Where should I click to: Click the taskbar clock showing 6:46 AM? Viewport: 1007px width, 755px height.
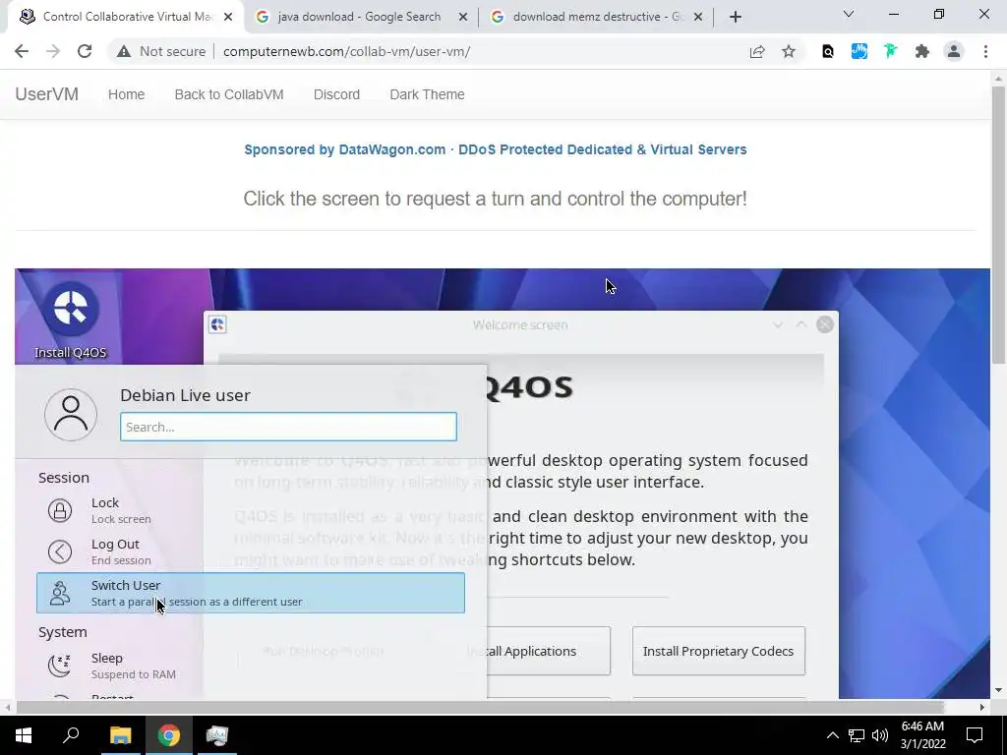[922, 735]
